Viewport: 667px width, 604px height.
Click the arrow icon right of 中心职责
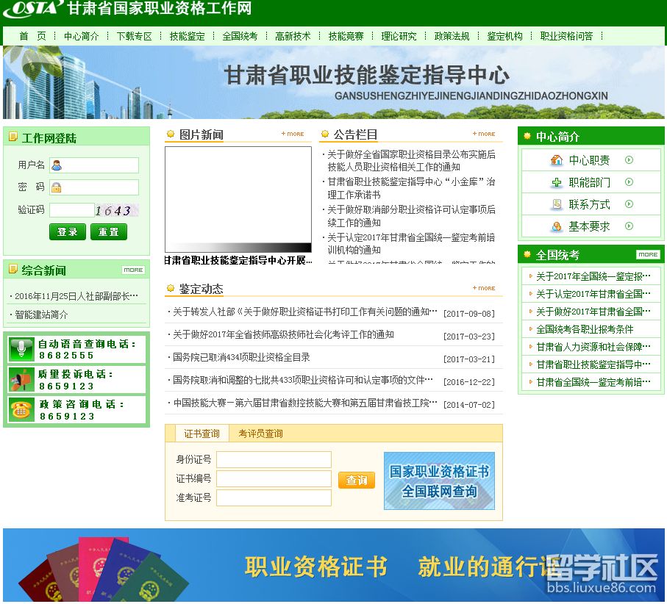(x=629, y=160)
